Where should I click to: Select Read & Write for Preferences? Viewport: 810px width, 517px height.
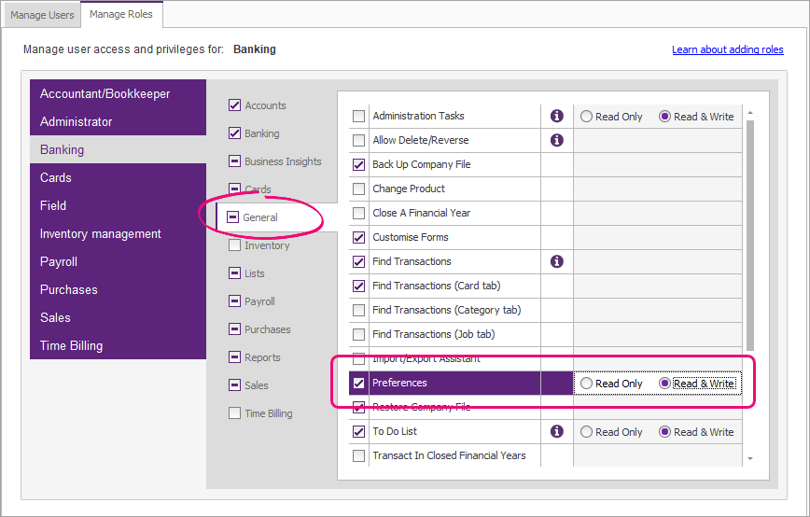coord(664,384)
